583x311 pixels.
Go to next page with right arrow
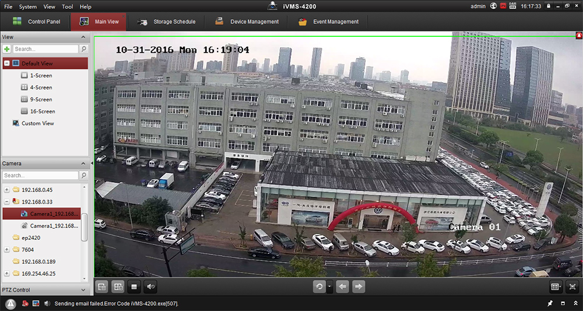click(x=359, y=286)
